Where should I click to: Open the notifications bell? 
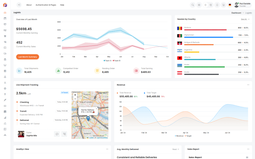pyautogui.click(x=217, y=5)
